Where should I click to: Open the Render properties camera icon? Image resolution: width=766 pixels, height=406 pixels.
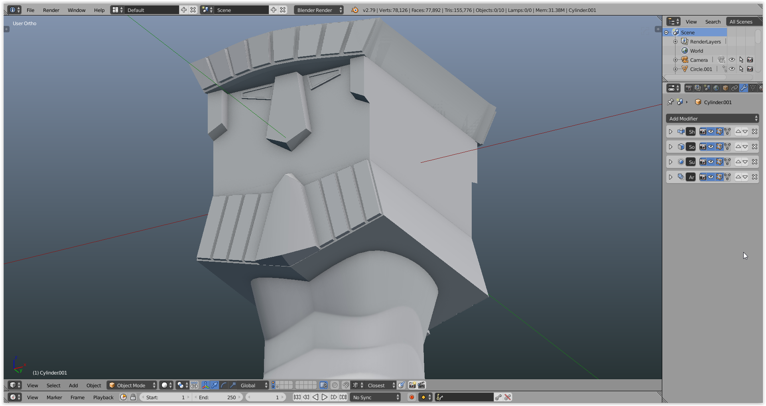689,88
